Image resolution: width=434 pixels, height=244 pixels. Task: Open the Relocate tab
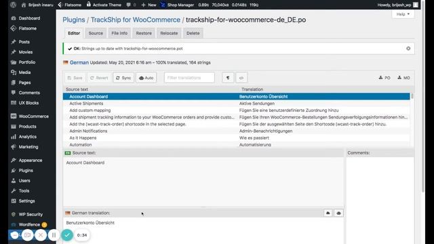tap(169, 33)
